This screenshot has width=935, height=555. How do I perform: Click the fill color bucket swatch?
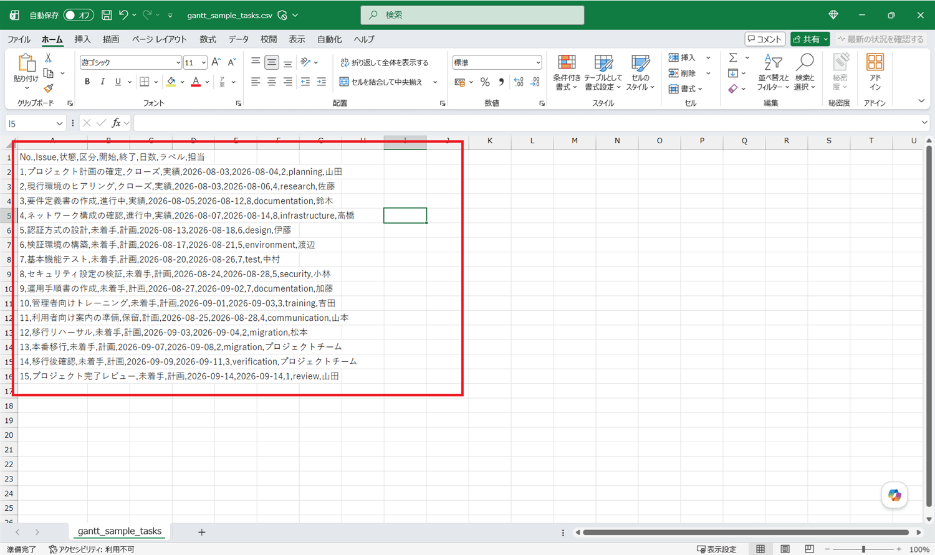point(171,82)
